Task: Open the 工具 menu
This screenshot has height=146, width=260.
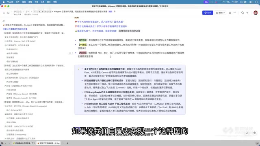Action: (x=43, y=2)
